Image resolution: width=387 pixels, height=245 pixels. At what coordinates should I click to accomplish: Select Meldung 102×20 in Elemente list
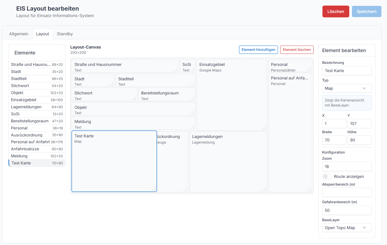pos(37,156)
